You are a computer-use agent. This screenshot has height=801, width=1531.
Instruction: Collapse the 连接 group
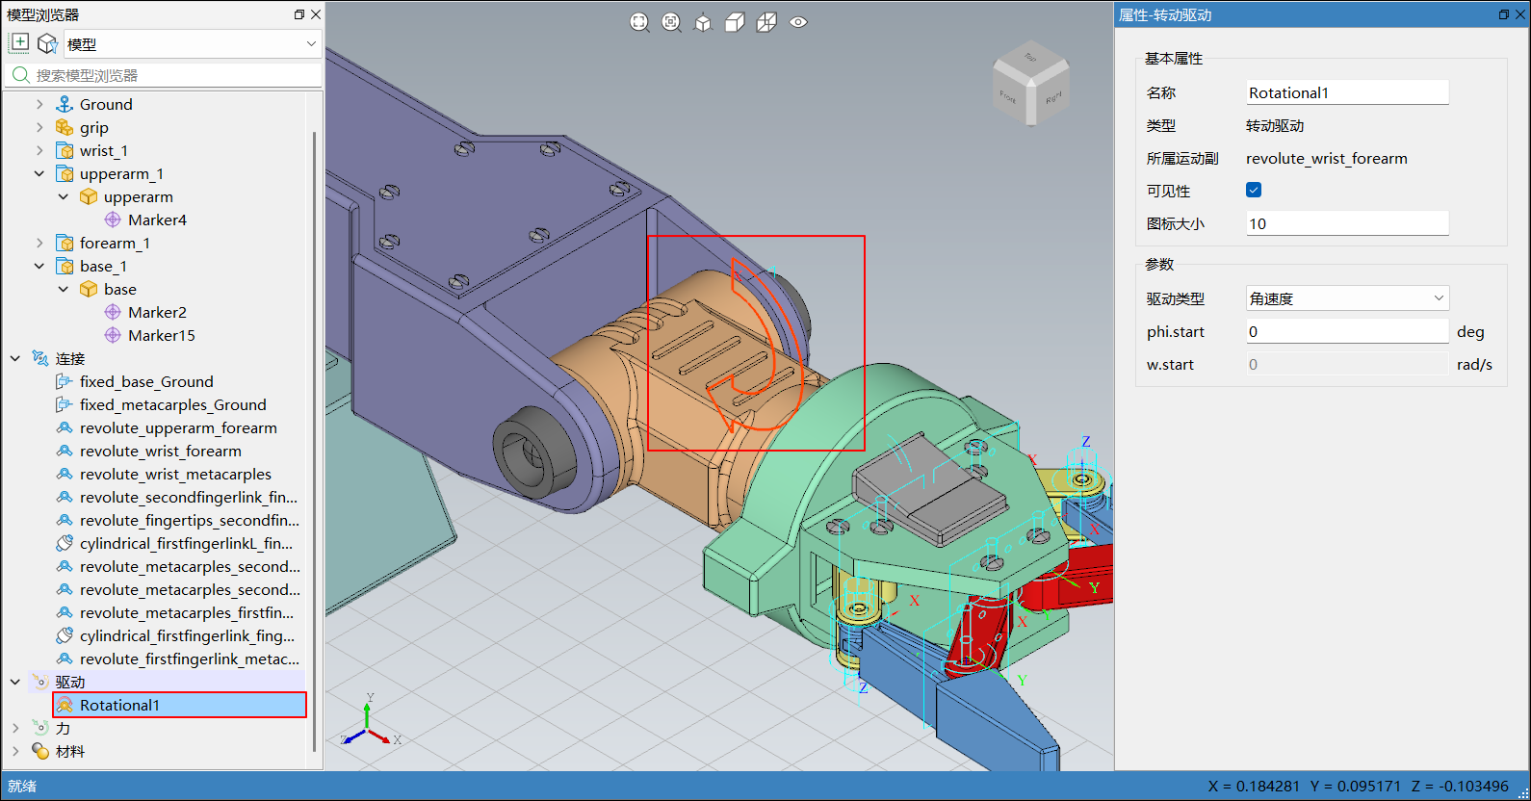tap(15, 358)
